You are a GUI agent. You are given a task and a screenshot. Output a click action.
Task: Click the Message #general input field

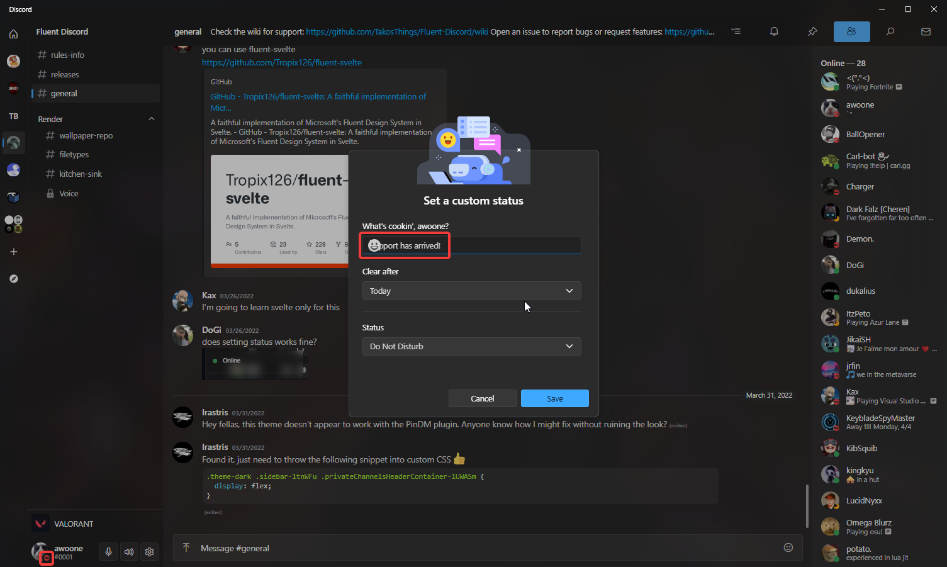(x=440, y=547)
